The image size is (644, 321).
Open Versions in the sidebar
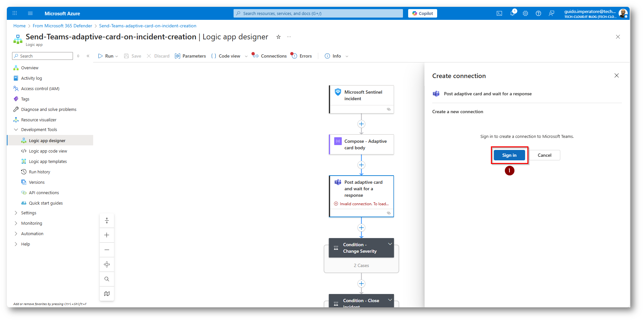coord(36,182)
